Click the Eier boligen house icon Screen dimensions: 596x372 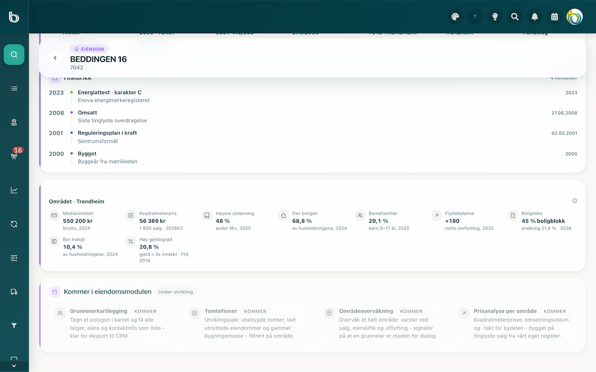284,216
